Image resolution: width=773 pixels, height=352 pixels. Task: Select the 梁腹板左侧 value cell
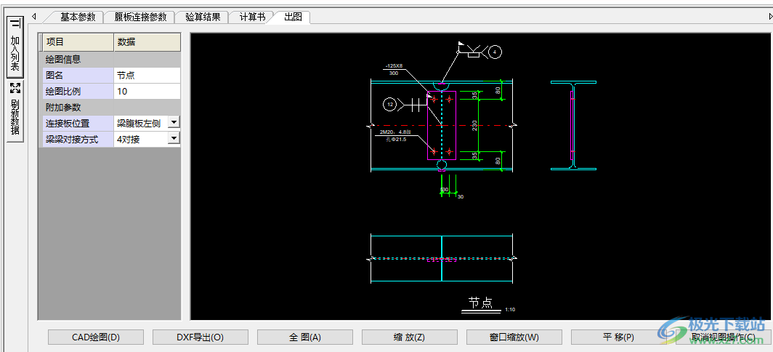click(x=140, y=123)
